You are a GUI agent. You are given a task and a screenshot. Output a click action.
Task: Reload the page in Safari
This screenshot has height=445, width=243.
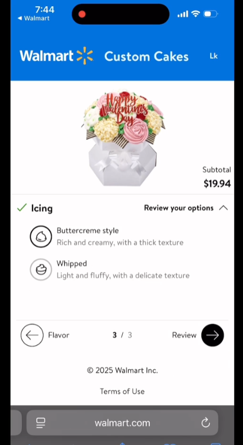[205, 423]
